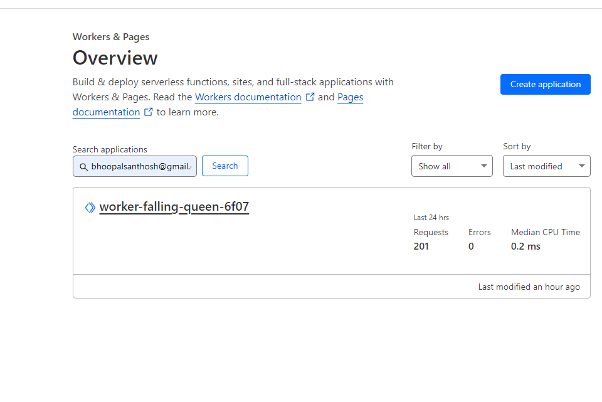Click the Median CPU Time label

[546, 232]
